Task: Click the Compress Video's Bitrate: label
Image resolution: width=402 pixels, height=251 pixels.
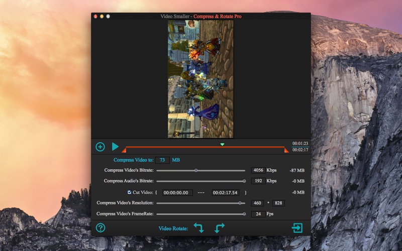Action: pos(129,170)
